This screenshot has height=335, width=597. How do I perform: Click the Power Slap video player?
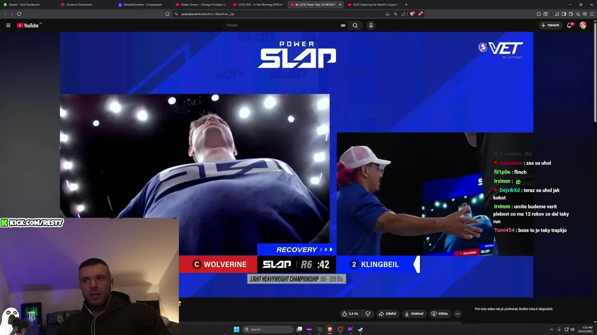coord(296,164)
